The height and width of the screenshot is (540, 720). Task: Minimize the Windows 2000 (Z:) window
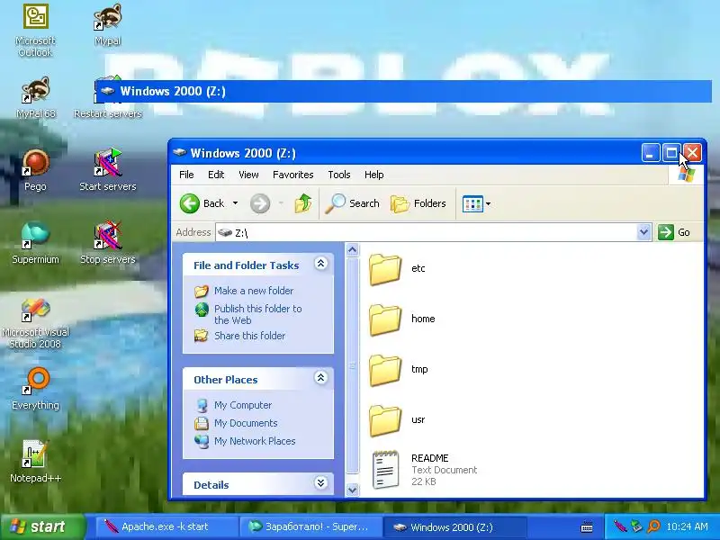click(x=650, y=153)
